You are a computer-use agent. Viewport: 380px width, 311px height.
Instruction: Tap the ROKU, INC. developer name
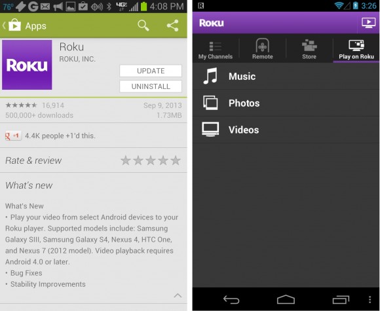point(77,59)
